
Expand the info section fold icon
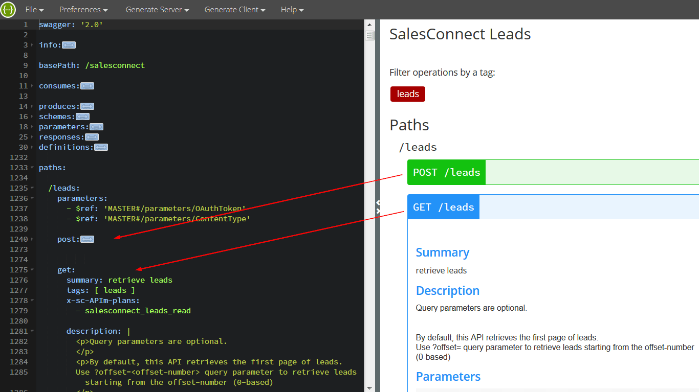click(70, 44)
